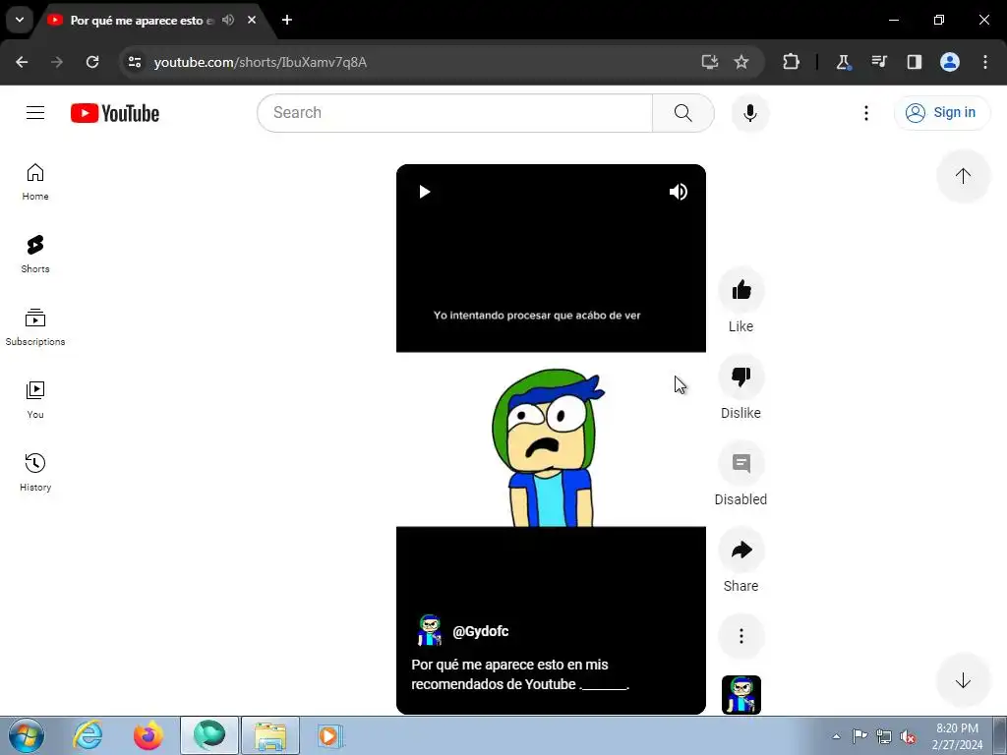Launch Internet Explorer from taskbar
Screen dimensions: 1007x755
coord(88,735)
